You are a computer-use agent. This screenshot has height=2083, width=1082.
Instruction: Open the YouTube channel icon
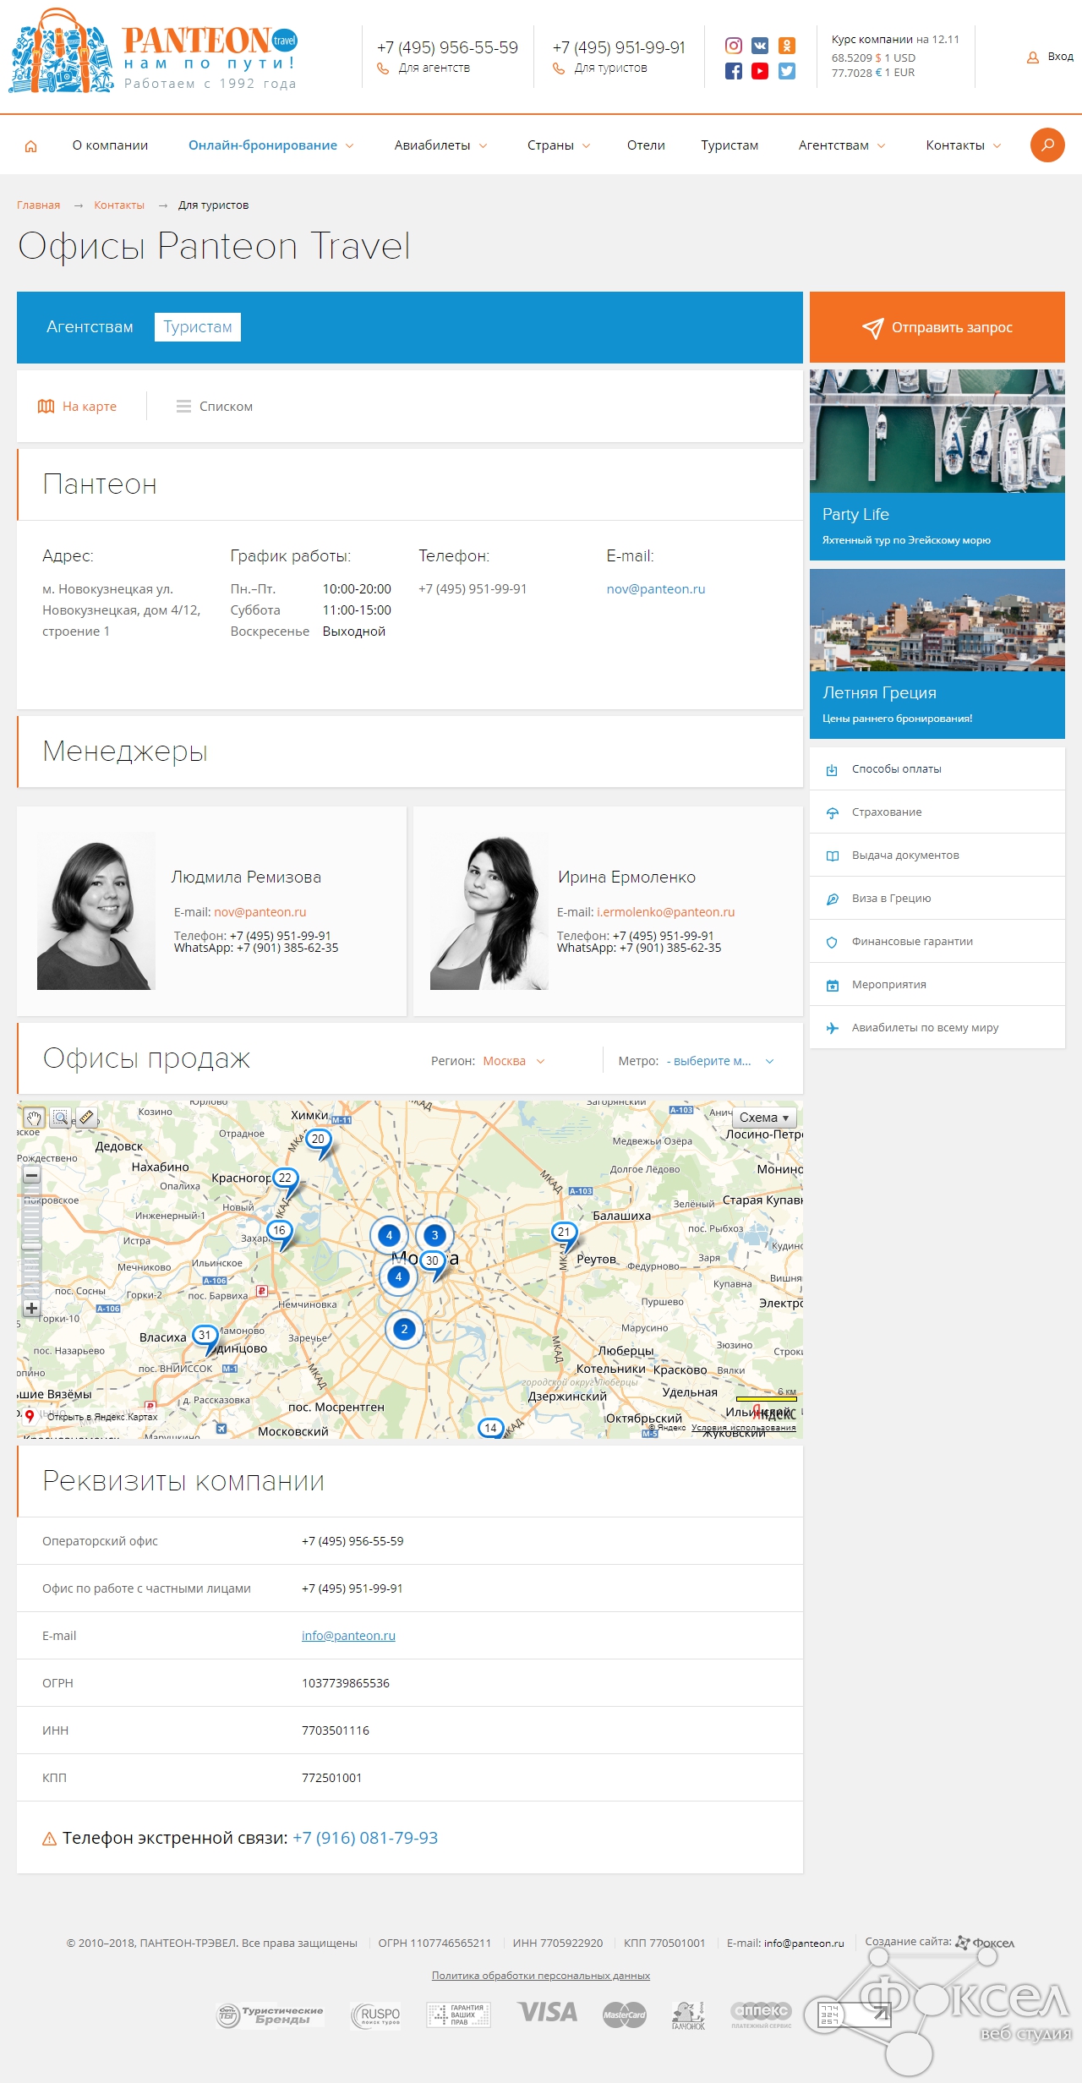point(760,71)
